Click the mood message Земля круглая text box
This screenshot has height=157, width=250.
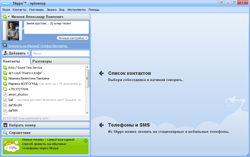tap(56, 27)
